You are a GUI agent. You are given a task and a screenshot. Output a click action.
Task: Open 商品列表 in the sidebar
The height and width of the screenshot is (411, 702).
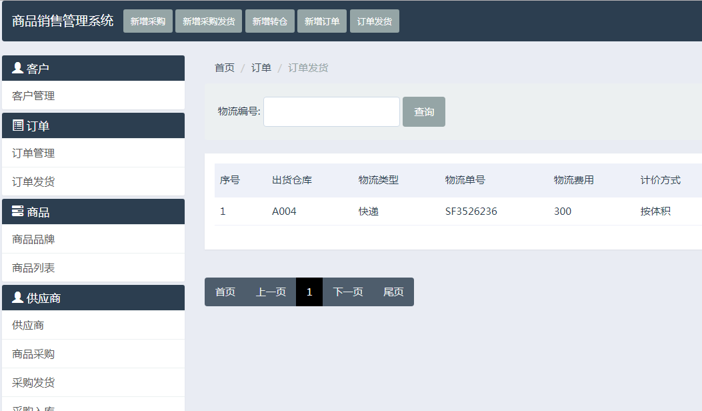33,268
